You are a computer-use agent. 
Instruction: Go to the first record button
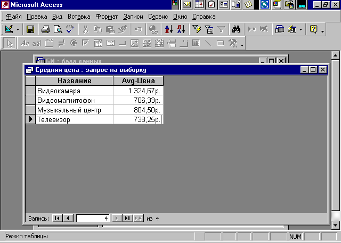coord(57,218)
